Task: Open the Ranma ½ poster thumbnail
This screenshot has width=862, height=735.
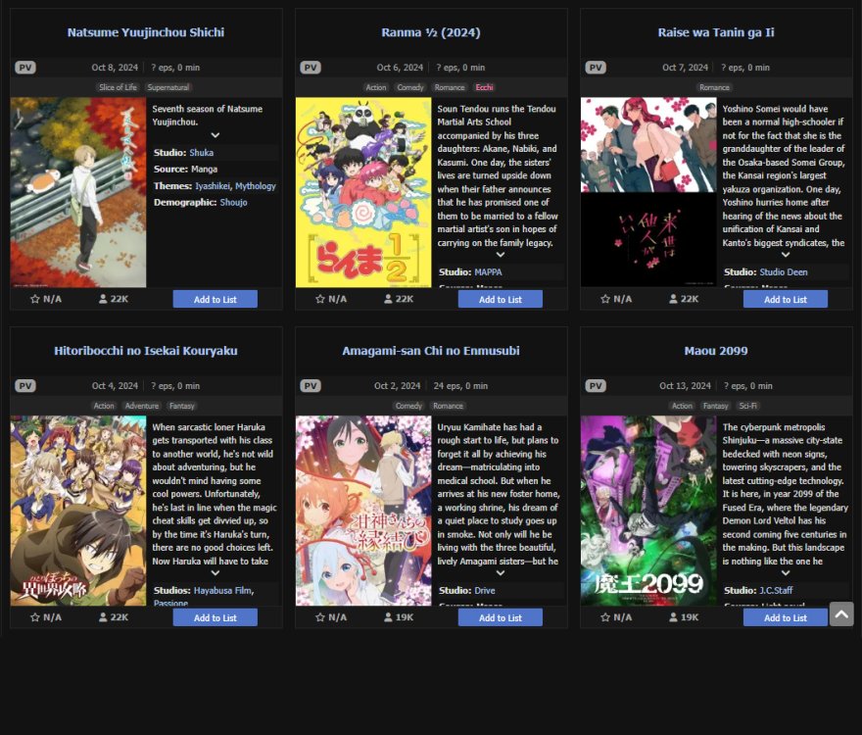Action: point(363,192)
